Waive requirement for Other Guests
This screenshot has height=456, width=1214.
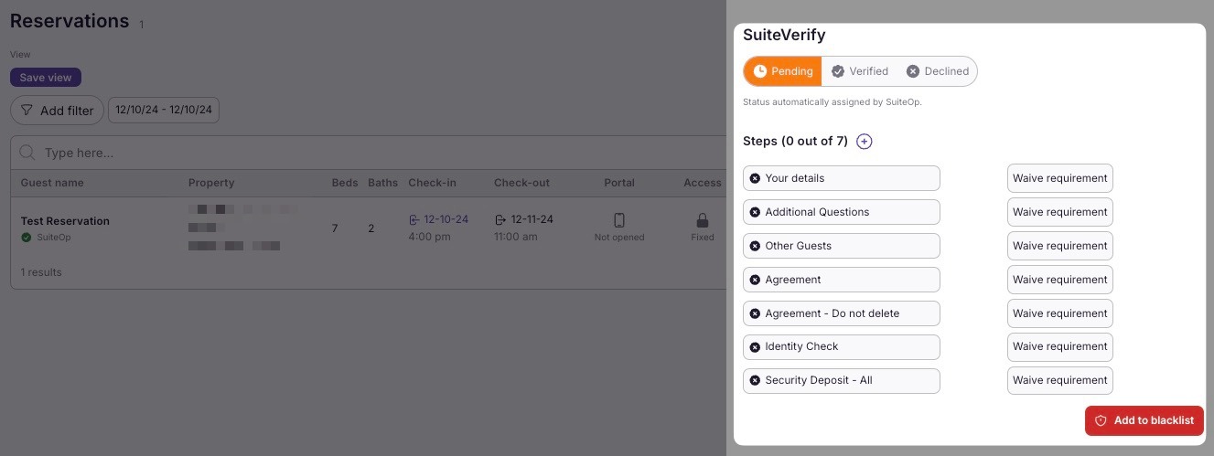(x=1059, y=246)
